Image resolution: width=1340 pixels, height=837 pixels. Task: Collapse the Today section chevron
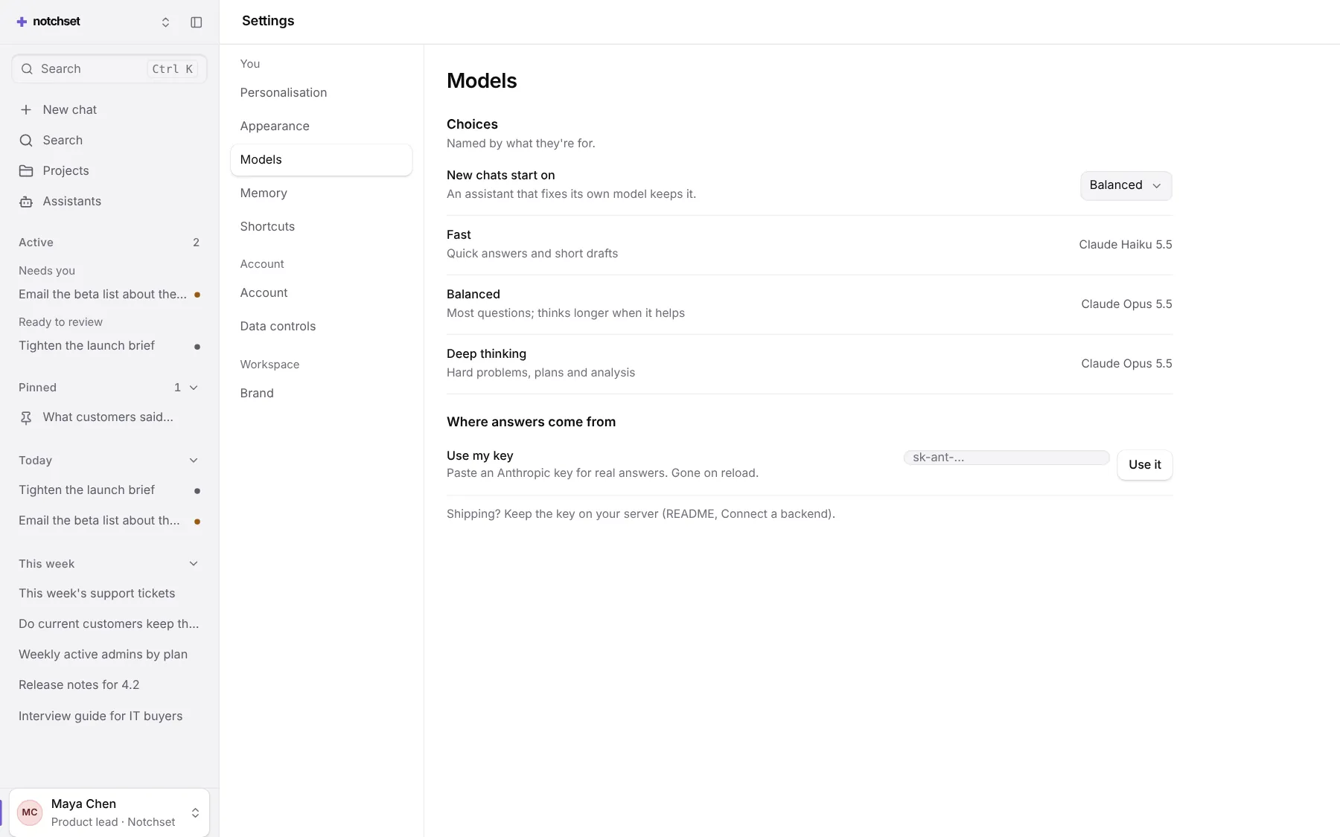(194, 461)
